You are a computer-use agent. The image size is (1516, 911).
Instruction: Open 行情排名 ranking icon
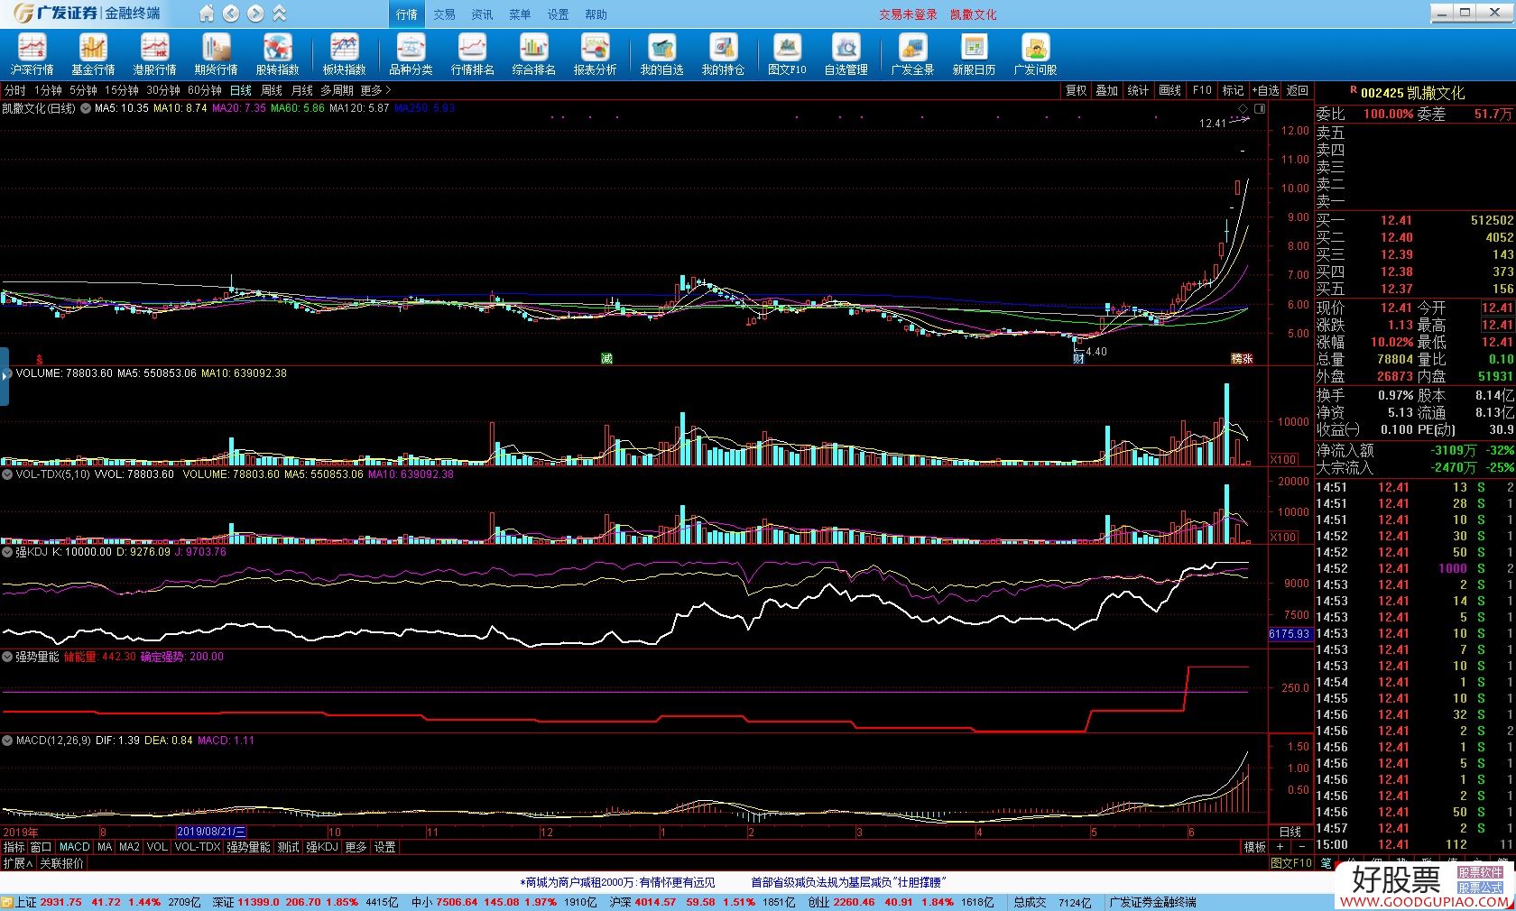click(472, 54)
